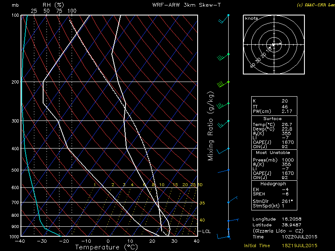Click the "(Gizzeria Lido - CZ)" location name
The image size is (335, 251).
pos(278,231)
